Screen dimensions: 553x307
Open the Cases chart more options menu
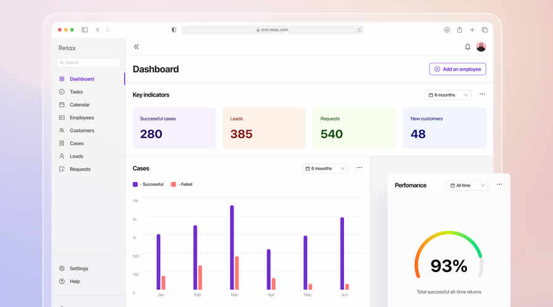tap(359, 168)
